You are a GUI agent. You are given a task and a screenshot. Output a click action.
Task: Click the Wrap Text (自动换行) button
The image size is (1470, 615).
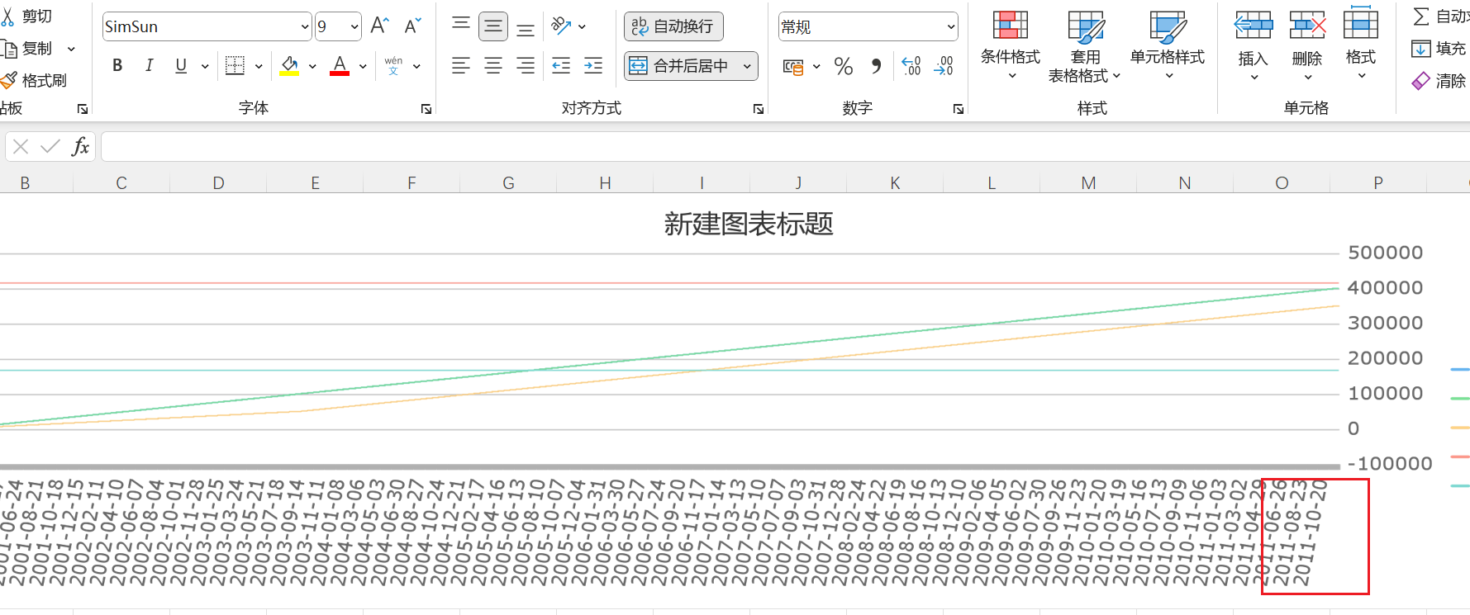click(x=673, y=26)
